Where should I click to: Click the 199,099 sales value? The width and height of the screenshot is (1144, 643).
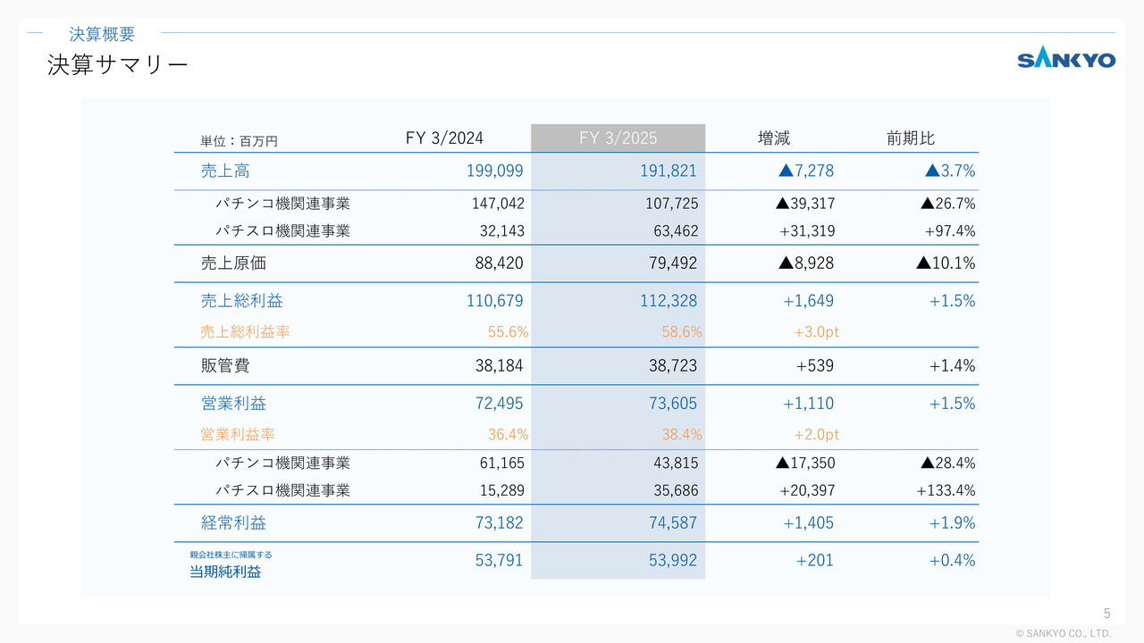click(x=495, y=171)
